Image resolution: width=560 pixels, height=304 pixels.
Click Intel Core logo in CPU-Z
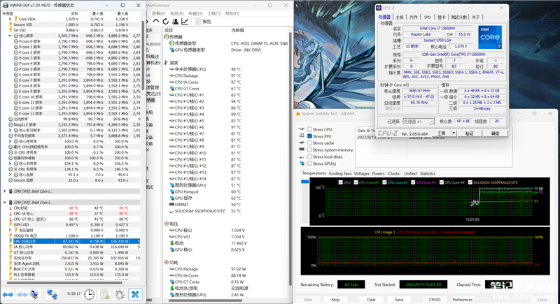tap(489, 37)
